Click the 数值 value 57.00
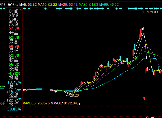This screenshot has width=162, height=118. [x=14, y=28]
